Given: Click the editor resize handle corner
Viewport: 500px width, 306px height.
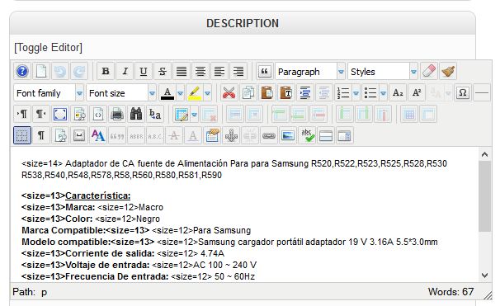Looking at the screenshot, I should coord(488,295).
